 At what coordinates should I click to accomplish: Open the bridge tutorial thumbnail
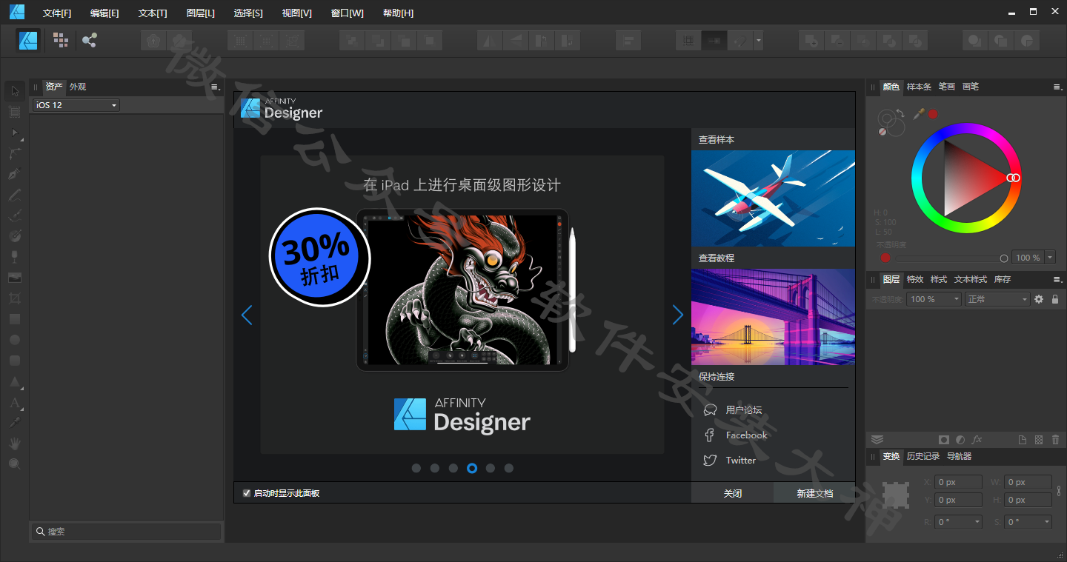773,317
